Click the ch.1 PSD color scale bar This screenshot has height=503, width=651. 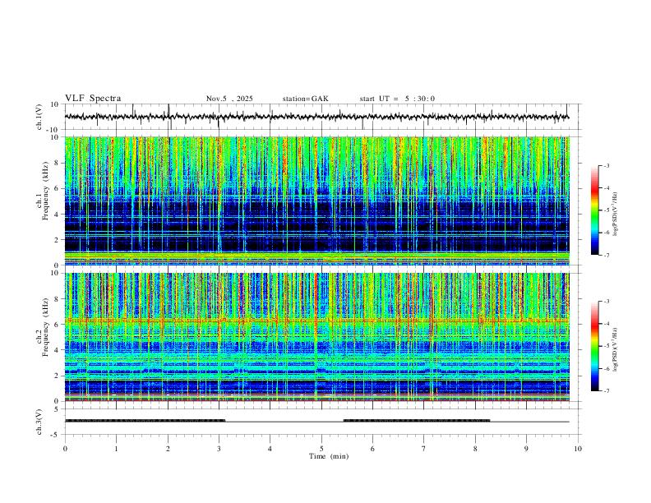click(x=595, y=210)
